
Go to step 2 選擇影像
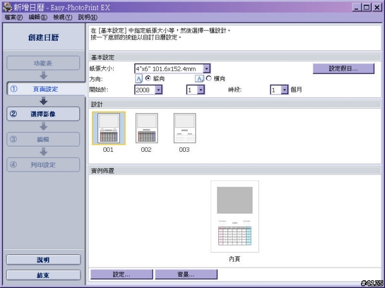pyautogui.click(x=43, y=114)
